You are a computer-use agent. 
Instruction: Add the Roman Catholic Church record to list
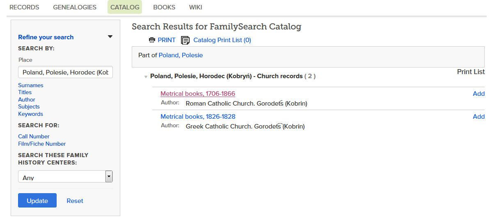click(479, 94)
